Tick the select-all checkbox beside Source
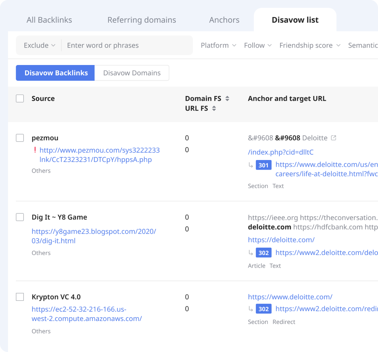The image size is (378, 352). tap(20, 99)
